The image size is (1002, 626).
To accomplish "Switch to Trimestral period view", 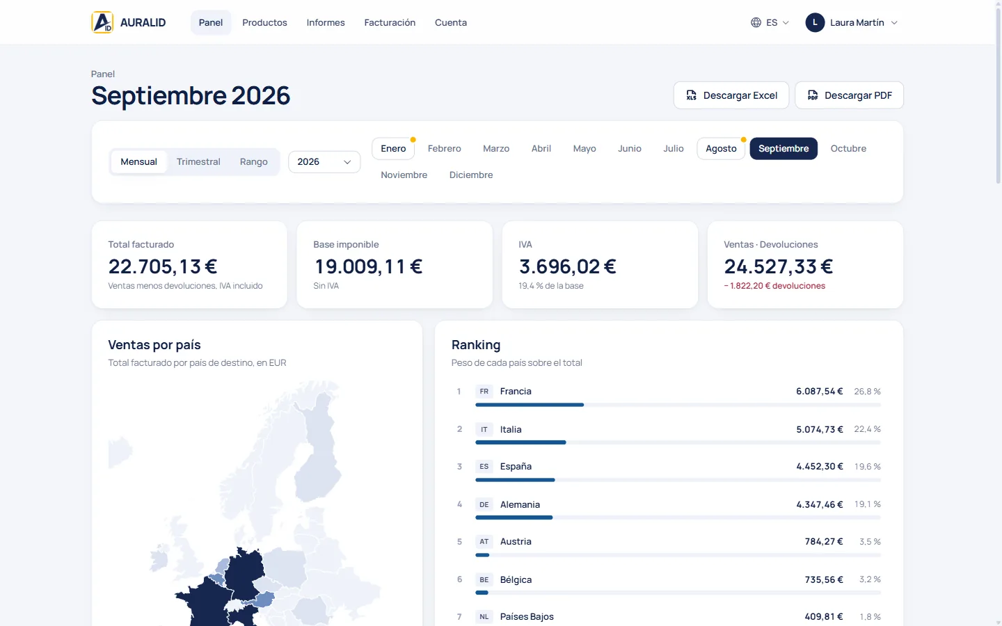I will point(198,162).
